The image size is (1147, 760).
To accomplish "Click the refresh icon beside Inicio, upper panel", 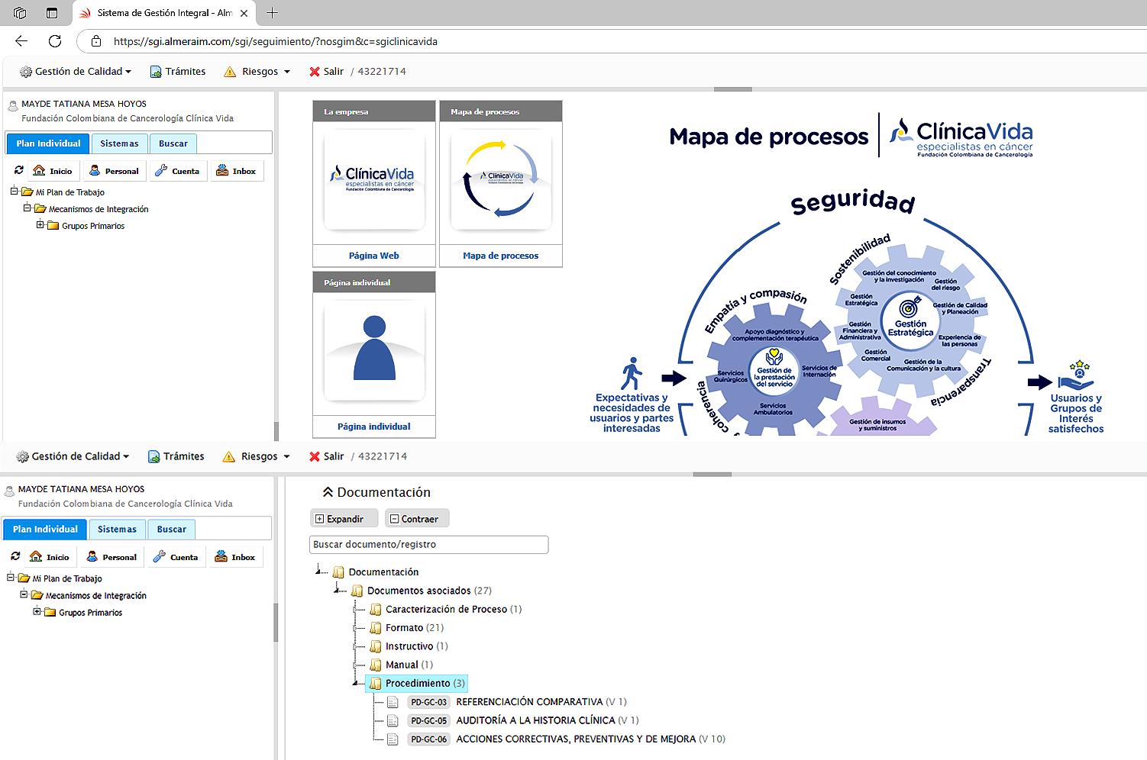I will pyautogui.click(x=19, y=170).
